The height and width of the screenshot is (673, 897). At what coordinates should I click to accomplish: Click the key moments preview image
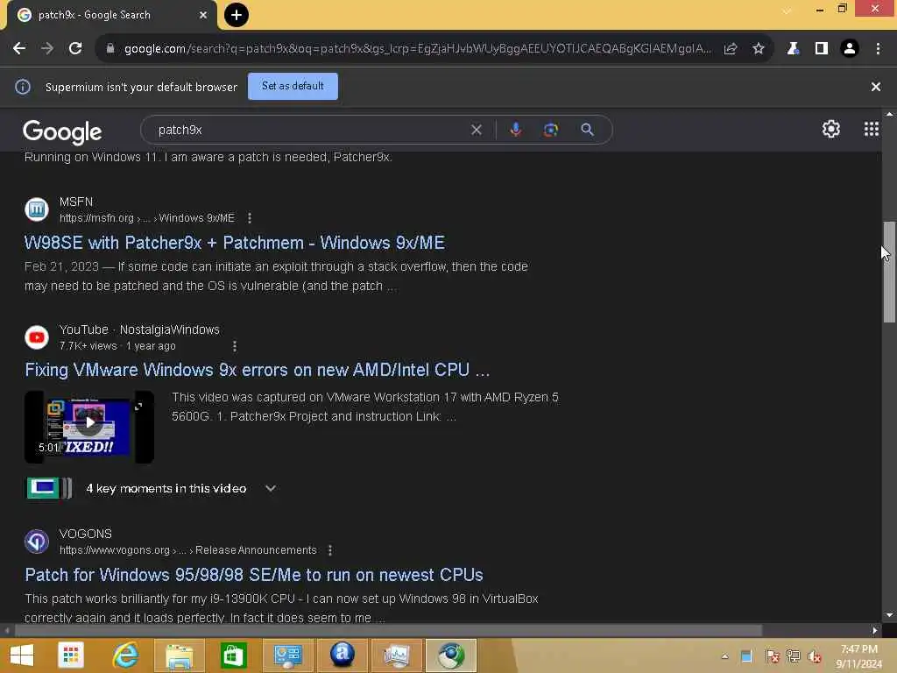pos(49,488)
